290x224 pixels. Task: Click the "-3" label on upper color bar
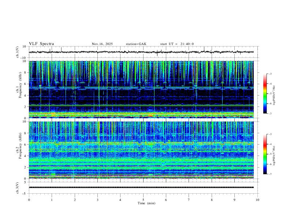pyautogui.click(x=270, y=74)
